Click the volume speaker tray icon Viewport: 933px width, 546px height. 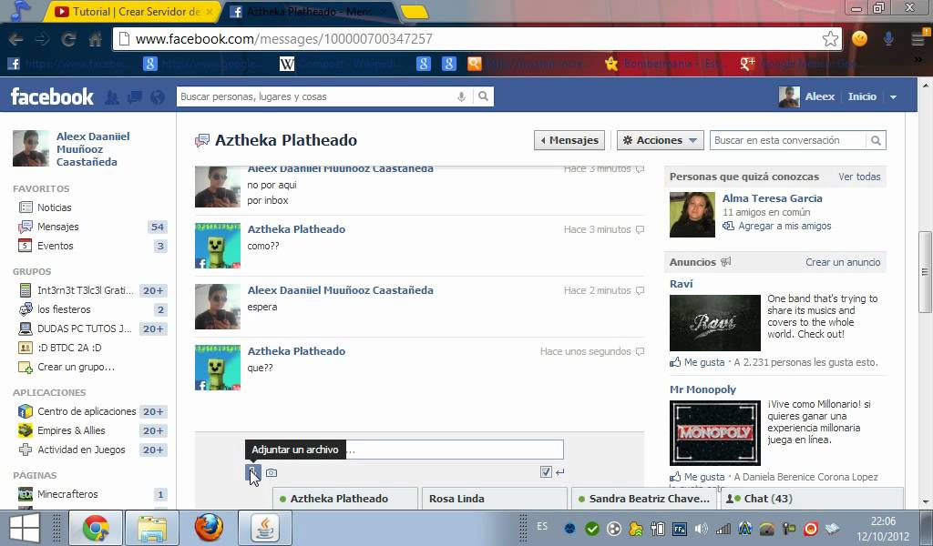click(x=702, y=528)
